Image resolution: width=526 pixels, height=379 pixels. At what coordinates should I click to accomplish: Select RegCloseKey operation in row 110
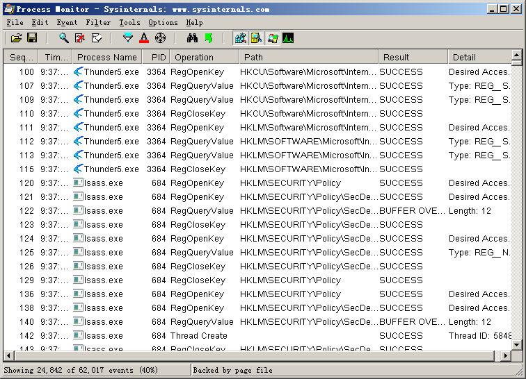click(198, 114)
